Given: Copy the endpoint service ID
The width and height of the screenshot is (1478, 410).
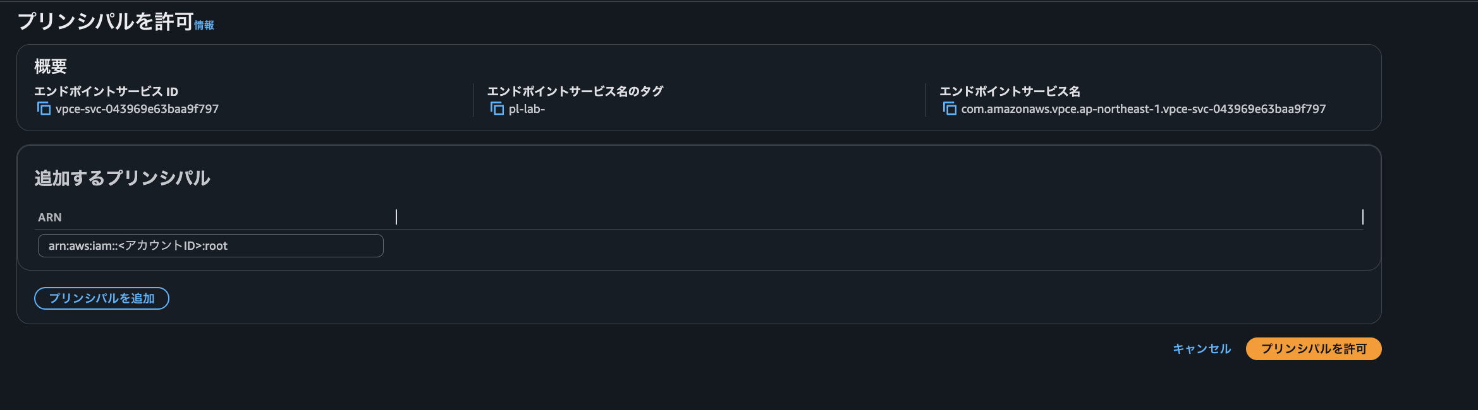Looking at the screenshot, I should coord(44,108).
